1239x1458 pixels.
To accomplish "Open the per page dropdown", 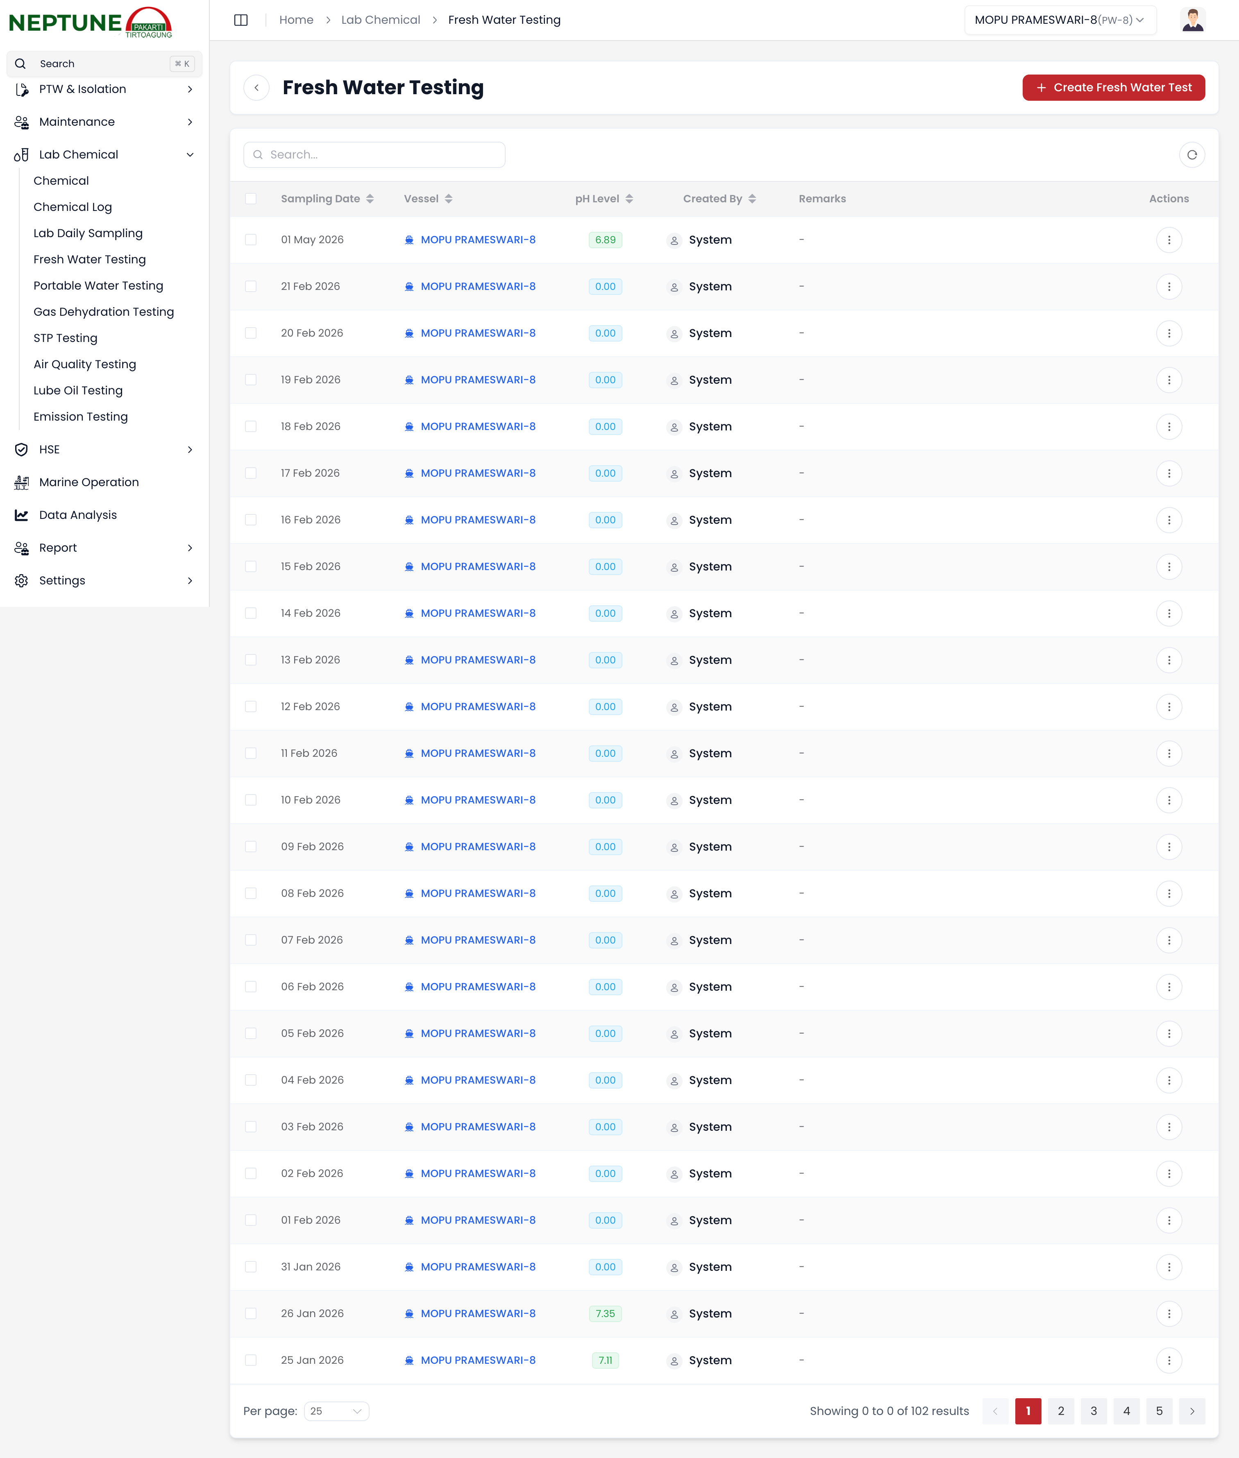I will pyautogui.click(x=336, y=1411).
